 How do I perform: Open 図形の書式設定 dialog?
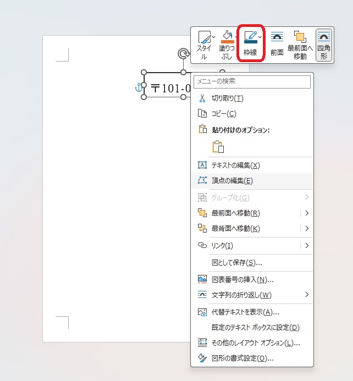(242, 358)
